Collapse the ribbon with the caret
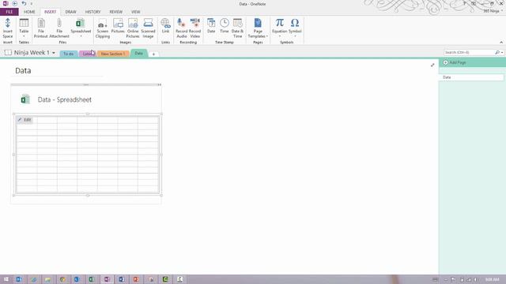The width and height of the screenshot is (506, 284). tap(501, 42)
